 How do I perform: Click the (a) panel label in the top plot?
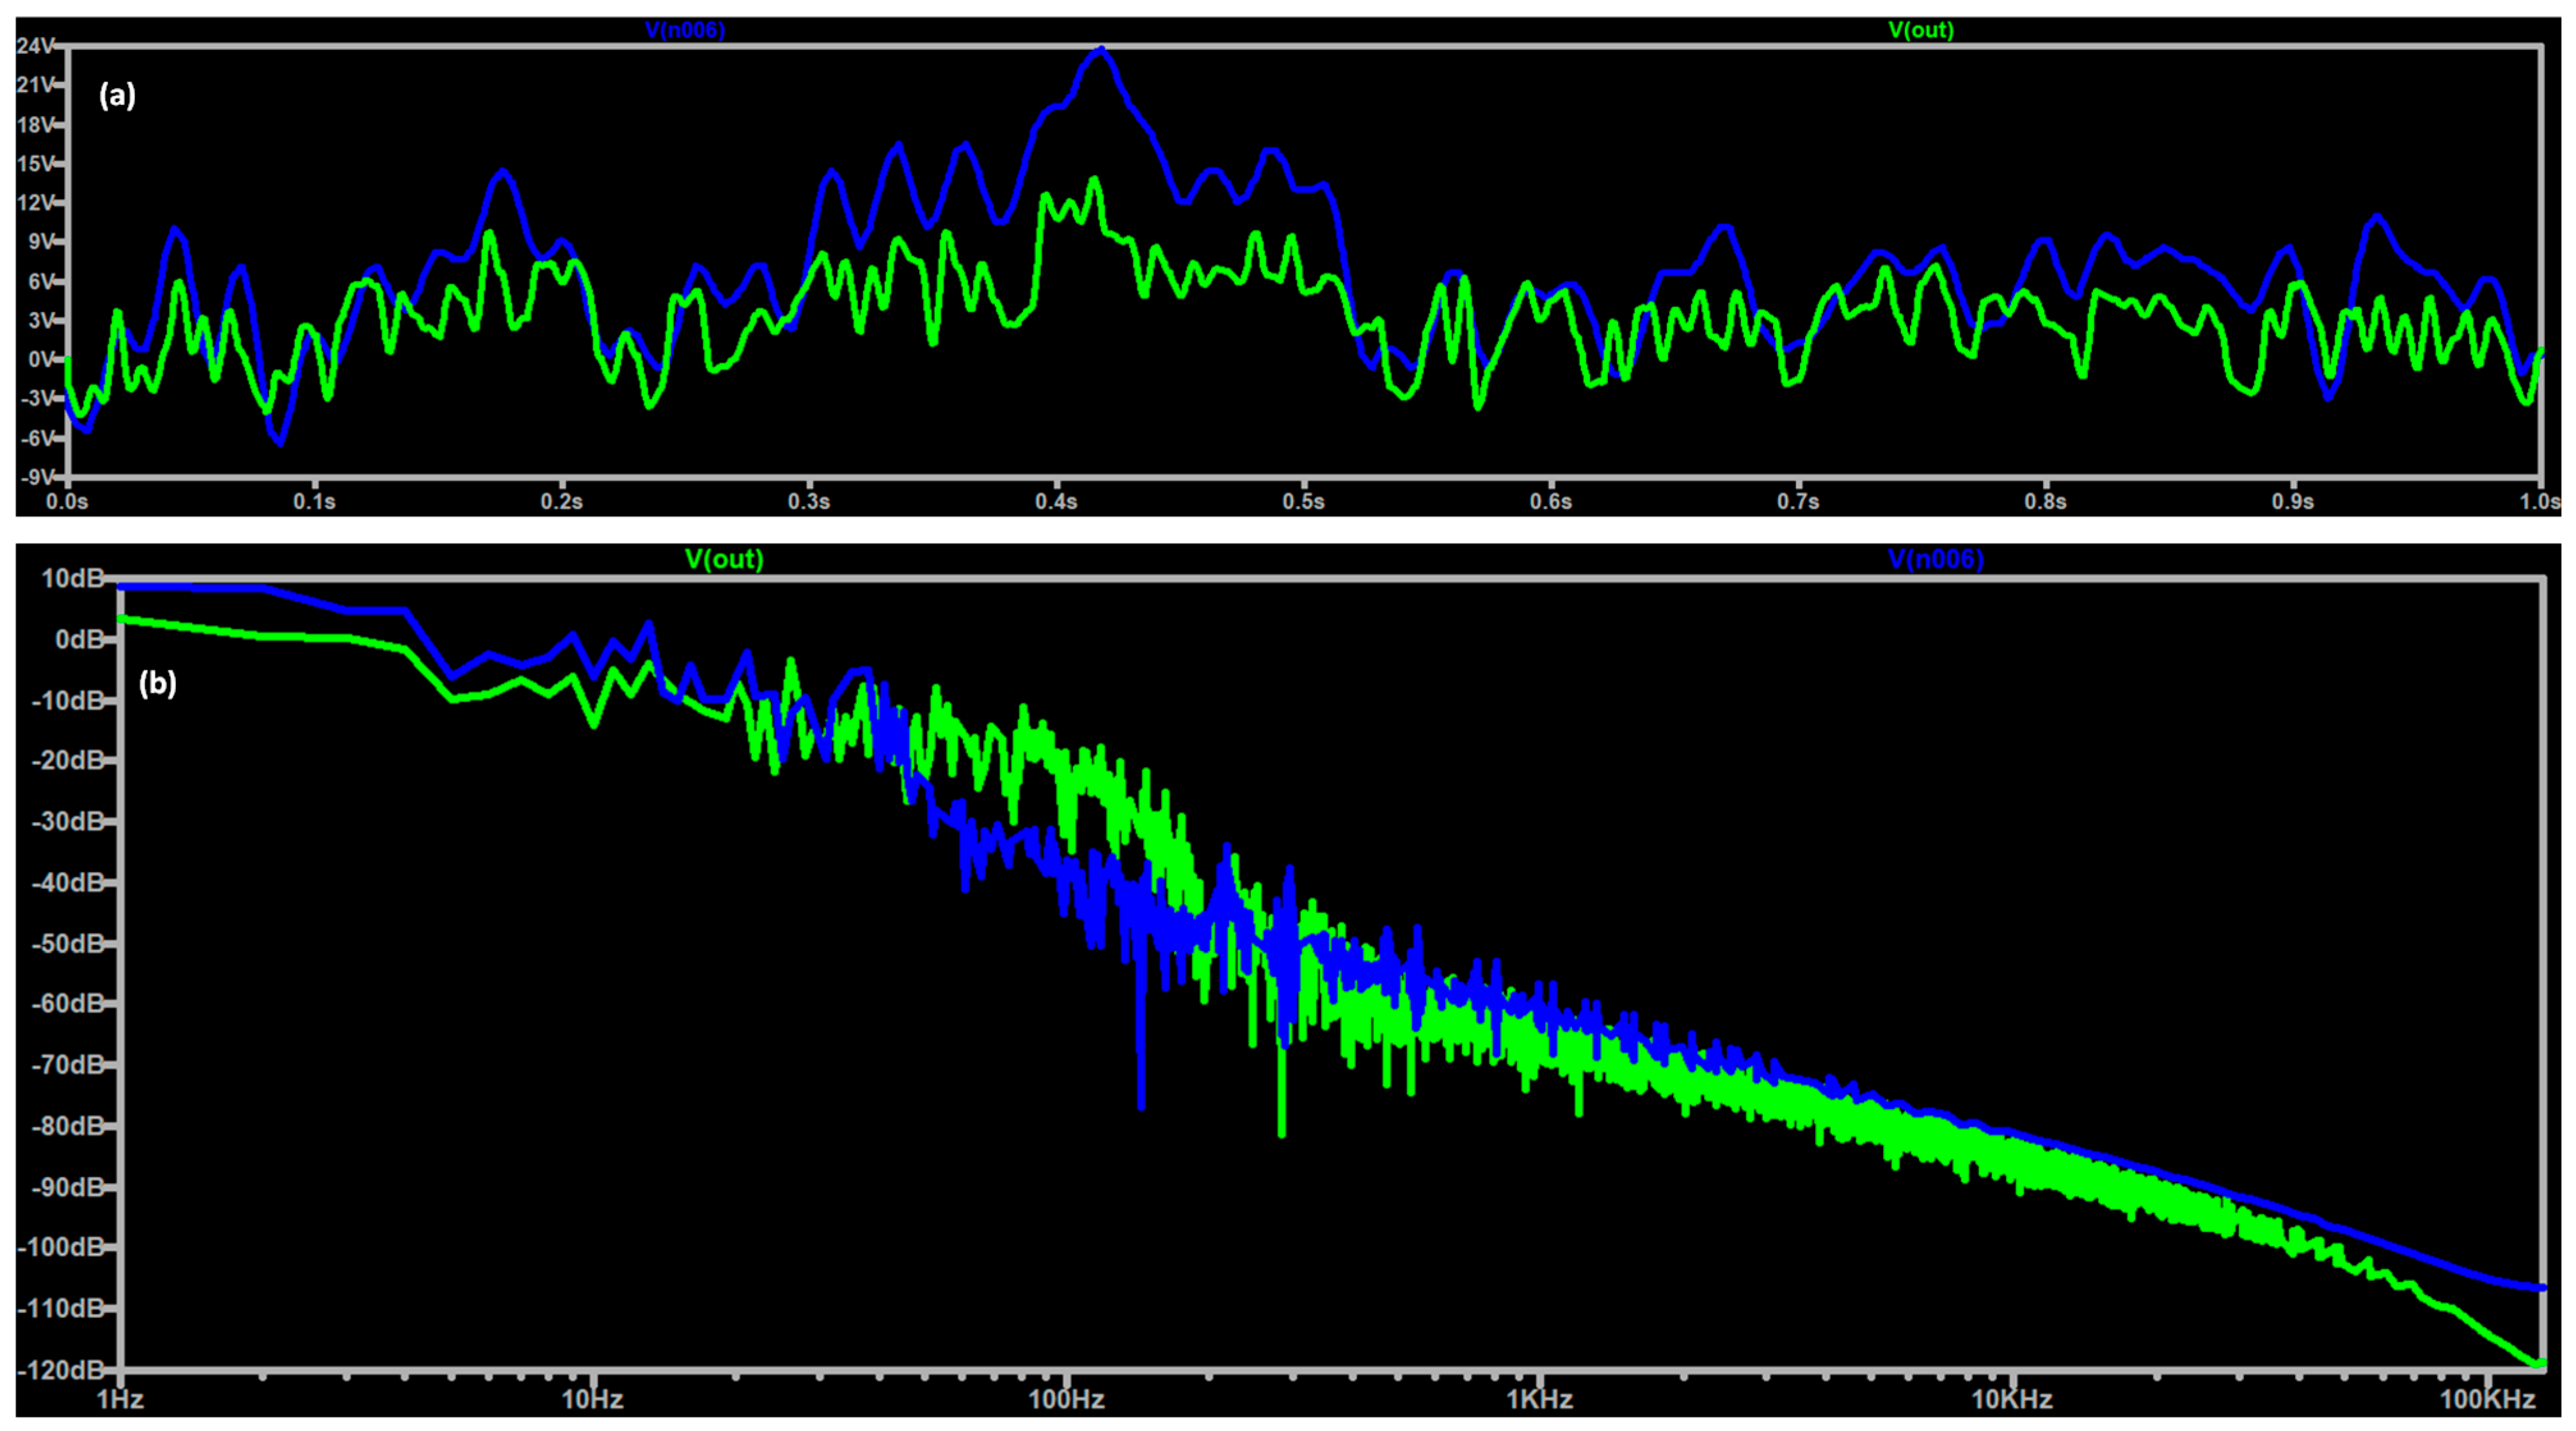(117, 95)
